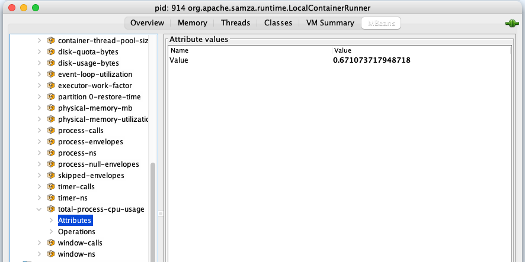The width and height of the screenshot is (525, 262).
Task: Switch to the Memory tab
Action: pyautogui.click(x=192, y=23)
